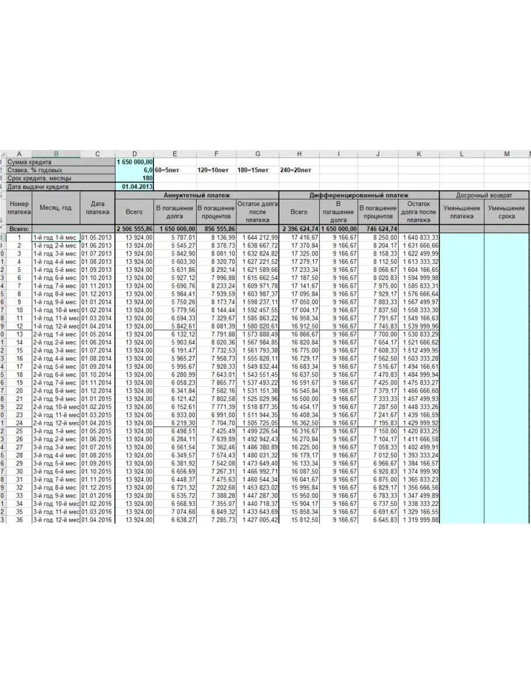Click total interest cell 856 555,86
This screenshot has width=531, height=674.
click(216, 229)
